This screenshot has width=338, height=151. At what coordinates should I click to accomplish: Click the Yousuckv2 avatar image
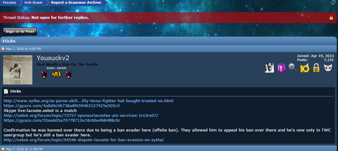(x=18, y=70)
